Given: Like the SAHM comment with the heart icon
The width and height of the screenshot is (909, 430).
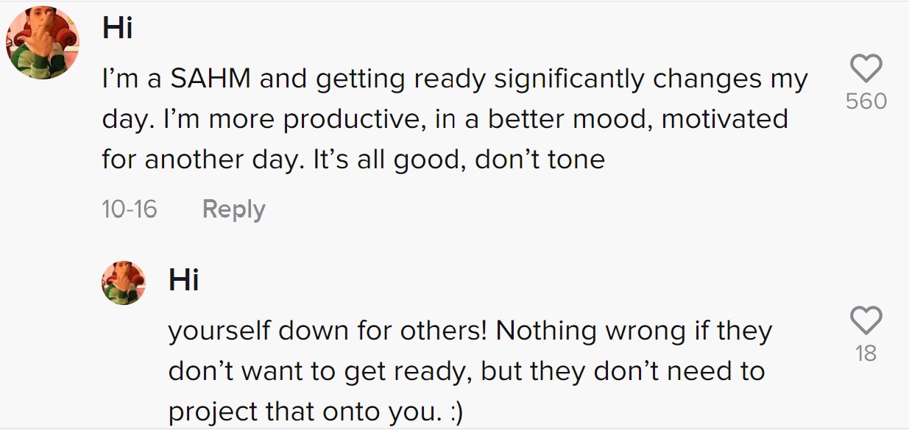Looking at the screenshot, I should click(866, 69).
